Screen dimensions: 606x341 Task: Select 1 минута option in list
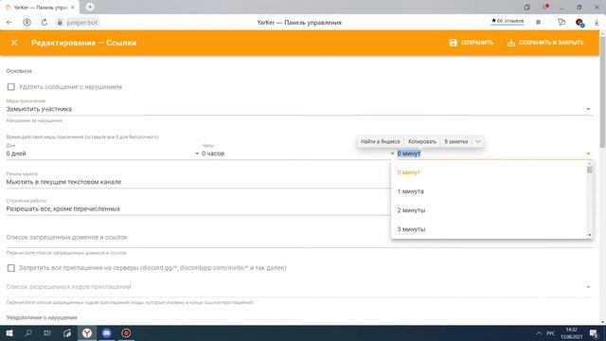pos(489,191)
